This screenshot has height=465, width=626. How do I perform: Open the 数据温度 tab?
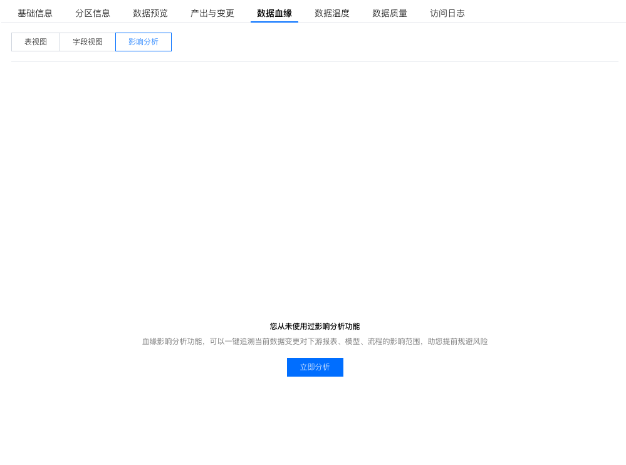[x=332, y=12]
